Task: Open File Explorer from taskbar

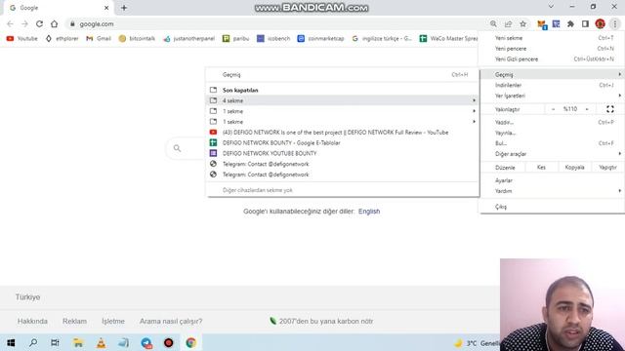Action: pos(78,342)
